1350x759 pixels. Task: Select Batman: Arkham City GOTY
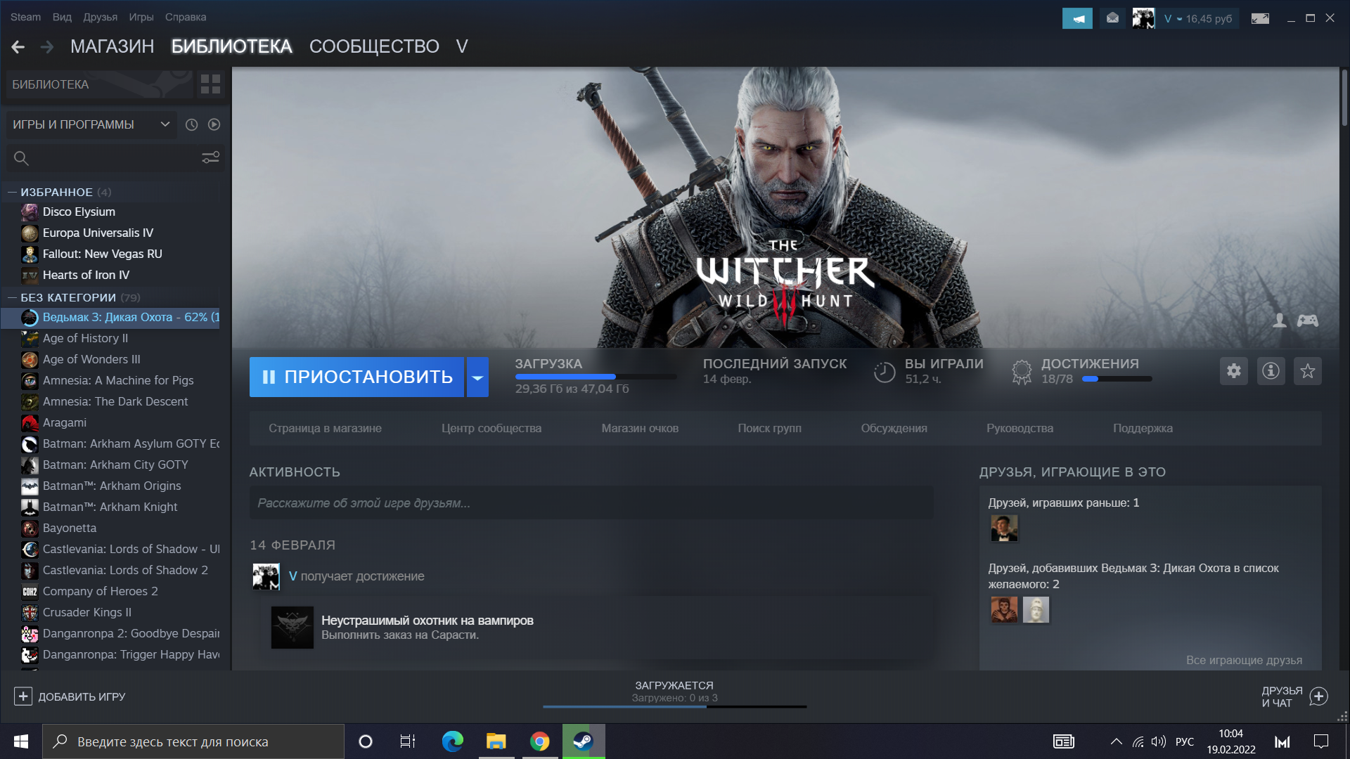[115, 465]
